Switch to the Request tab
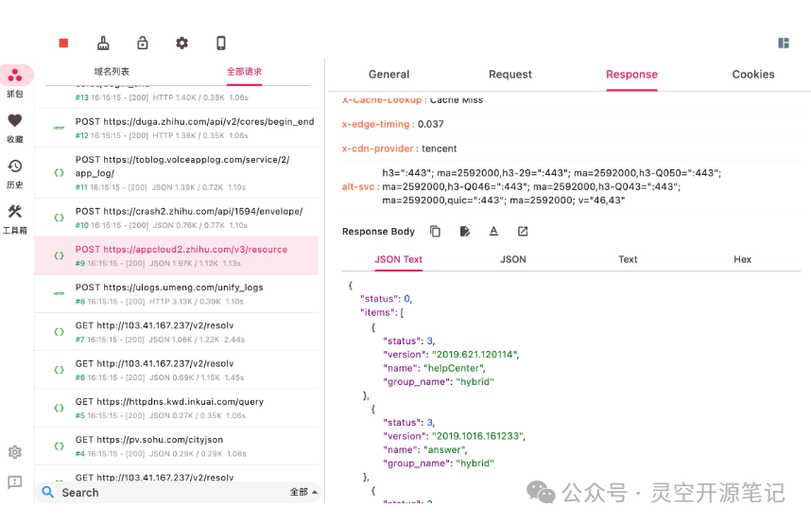Viewport: 811px width, 525px height. pos(509,74)
